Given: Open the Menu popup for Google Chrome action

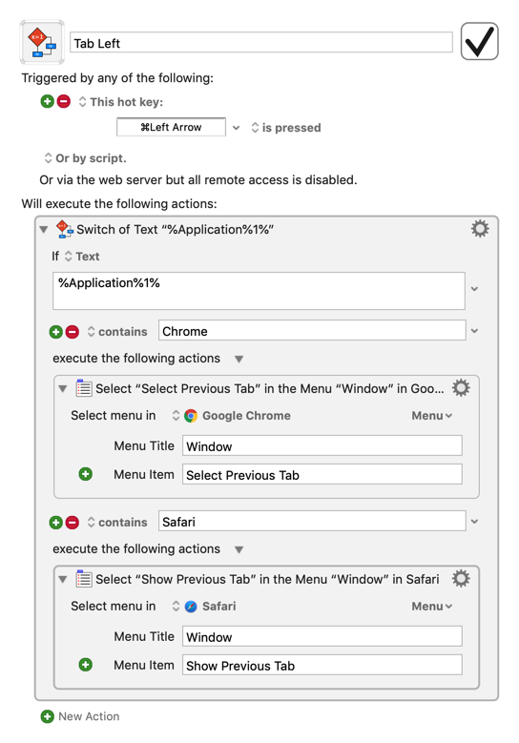Looking at the screenshot, I should tap(432, 416).
